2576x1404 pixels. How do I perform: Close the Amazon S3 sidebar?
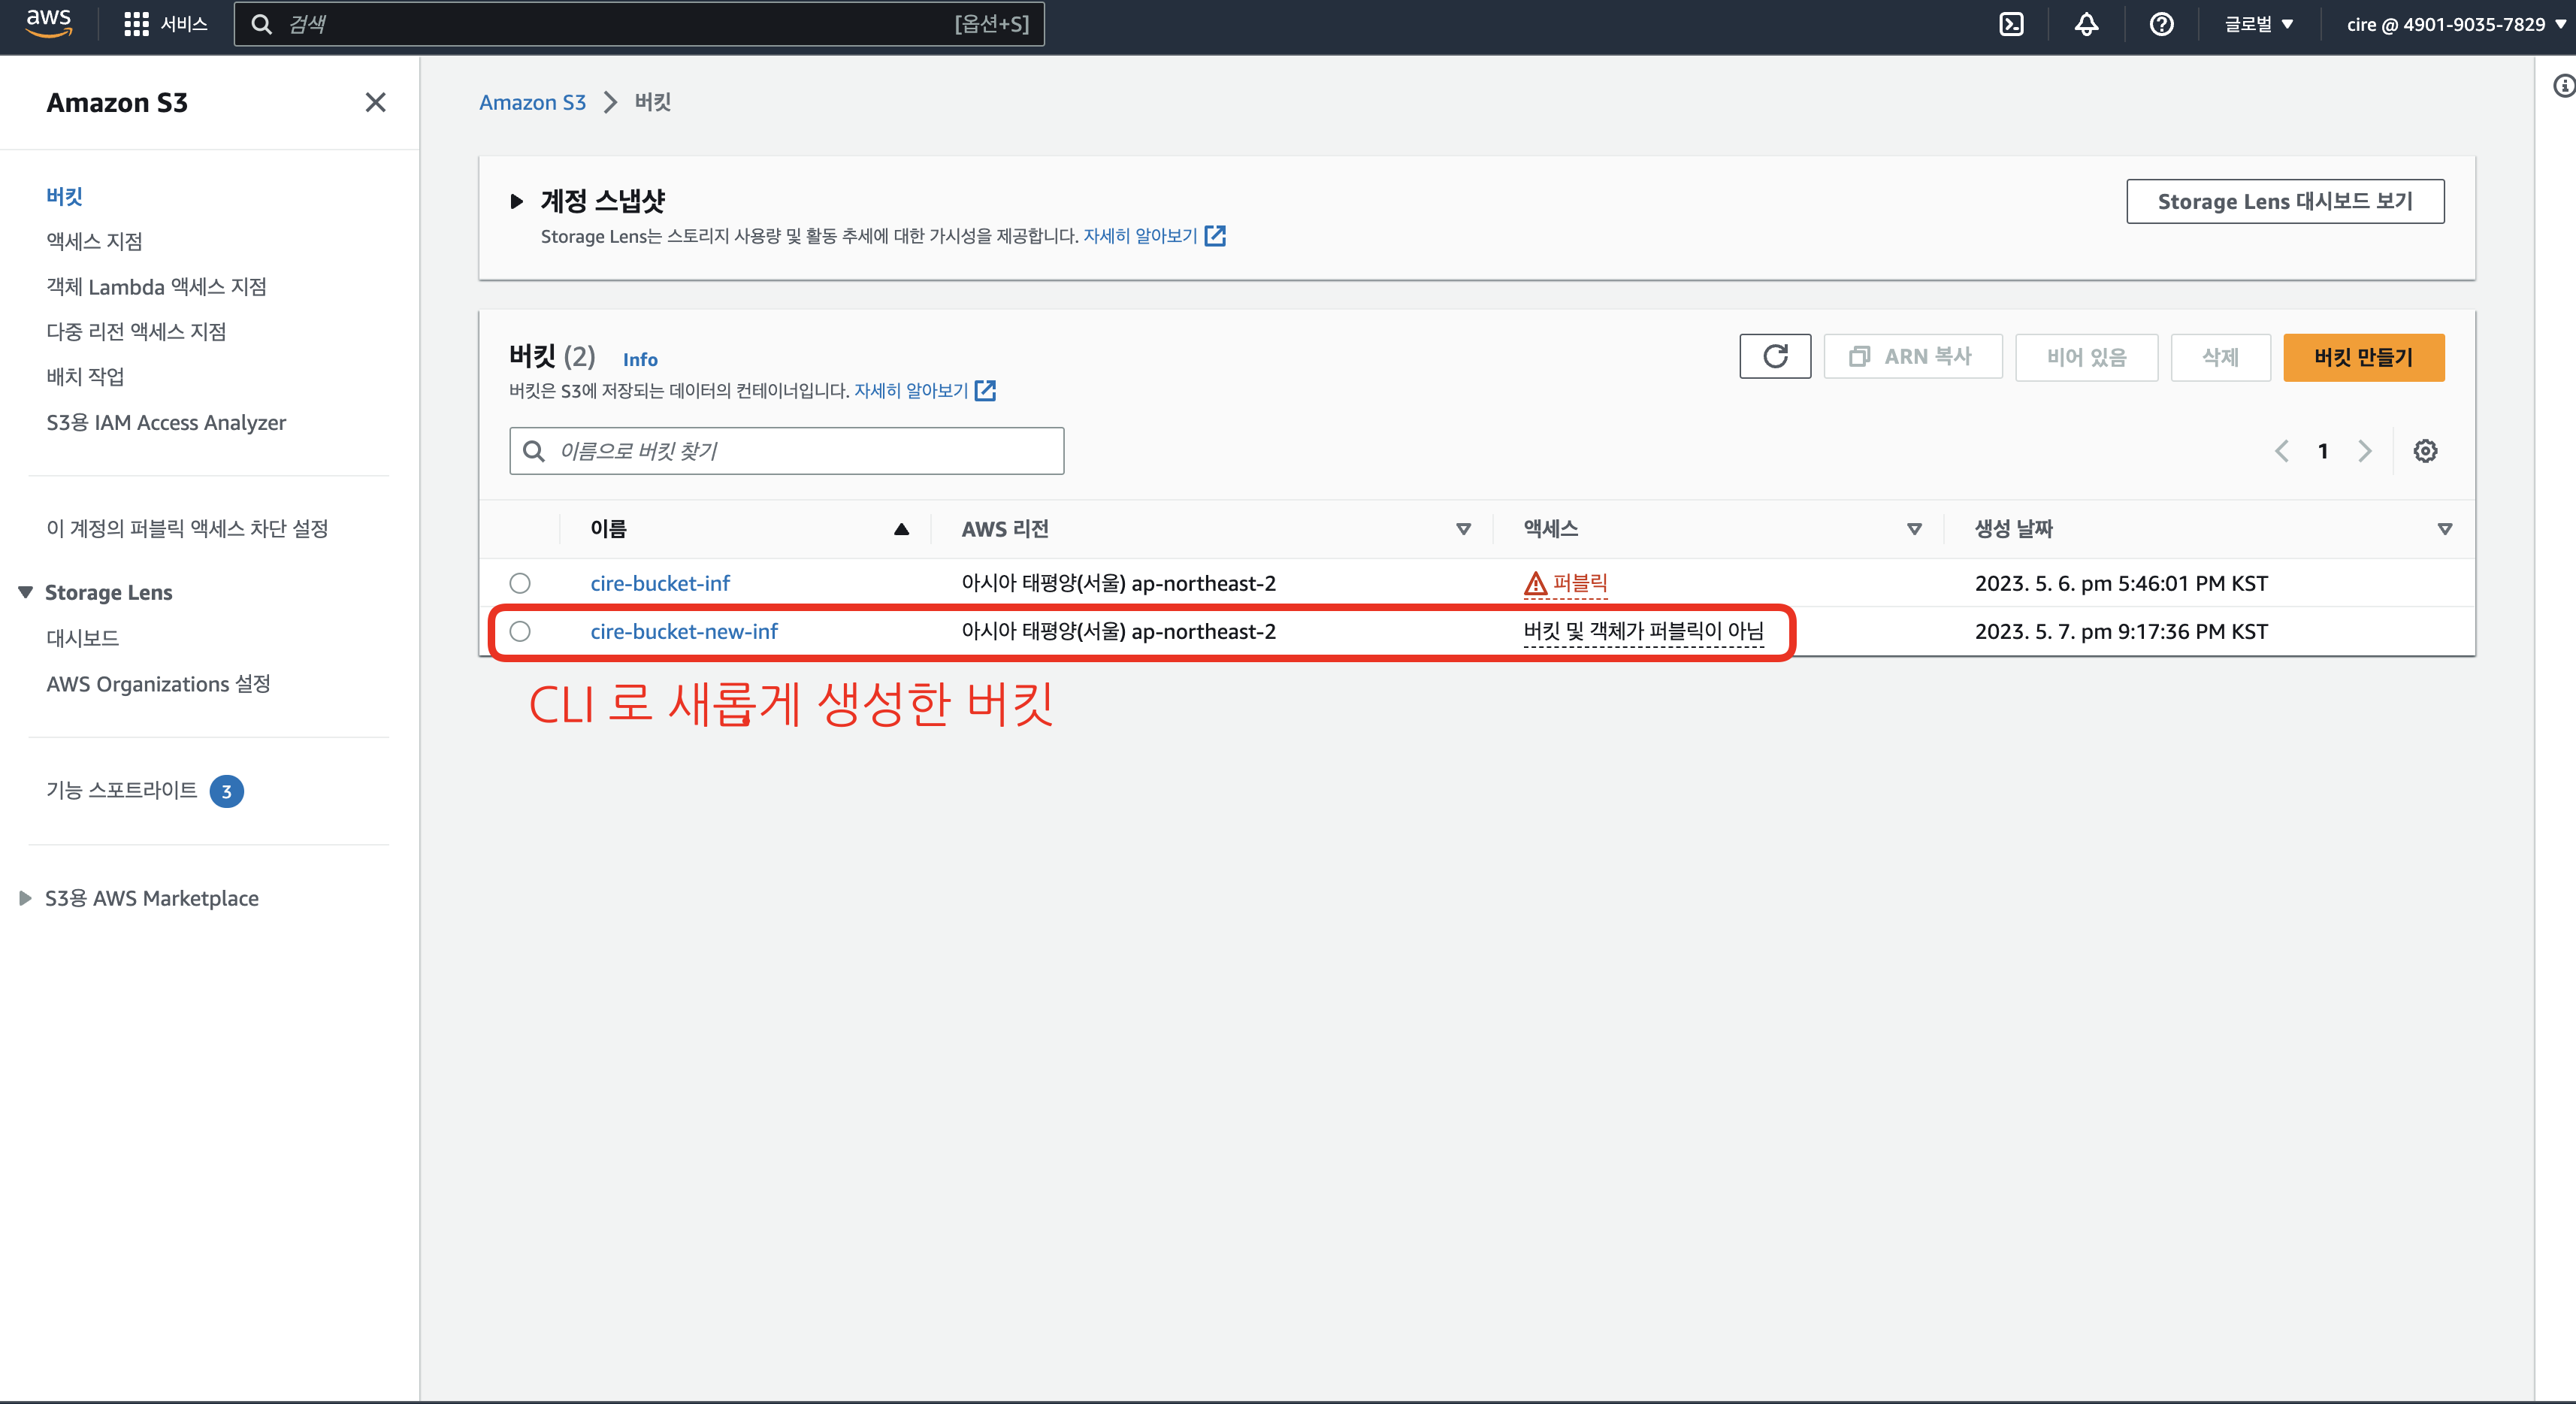pos(375,102)
